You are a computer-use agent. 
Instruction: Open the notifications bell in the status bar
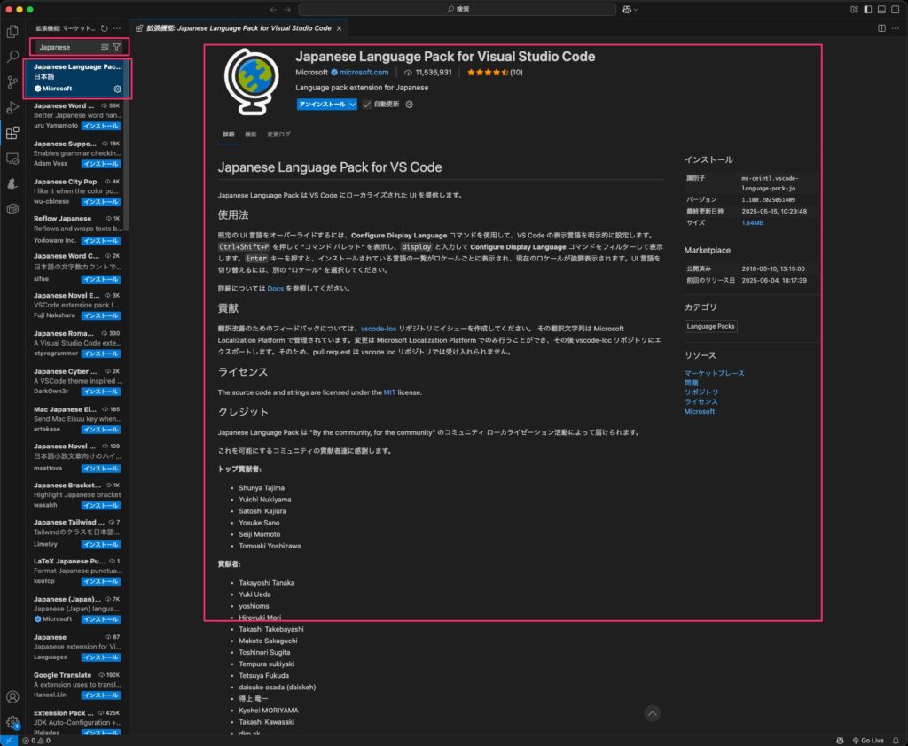(x=896, y=741)
